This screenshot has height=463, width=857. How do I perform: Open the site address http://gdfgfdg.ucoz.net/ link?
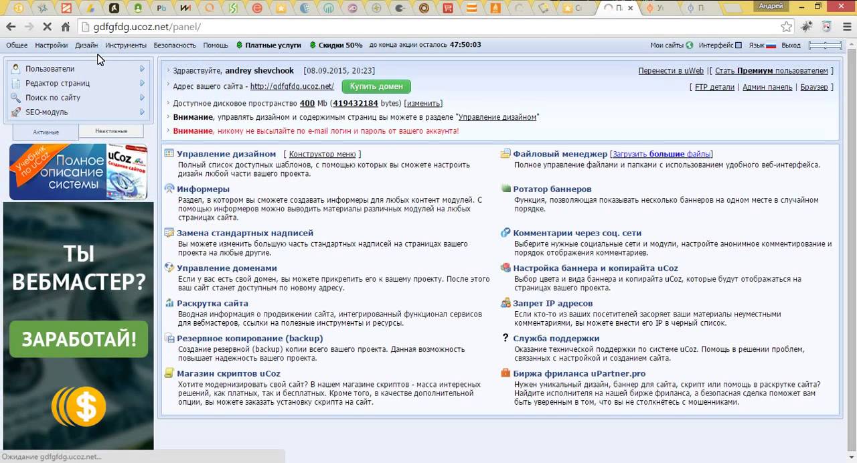point(292,86)
